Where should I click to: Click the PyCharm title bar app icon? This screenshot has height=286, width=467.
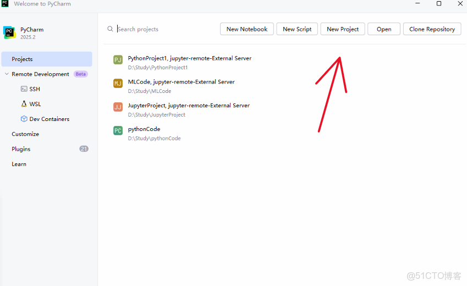pyautogui.click(x=5, y=3)
